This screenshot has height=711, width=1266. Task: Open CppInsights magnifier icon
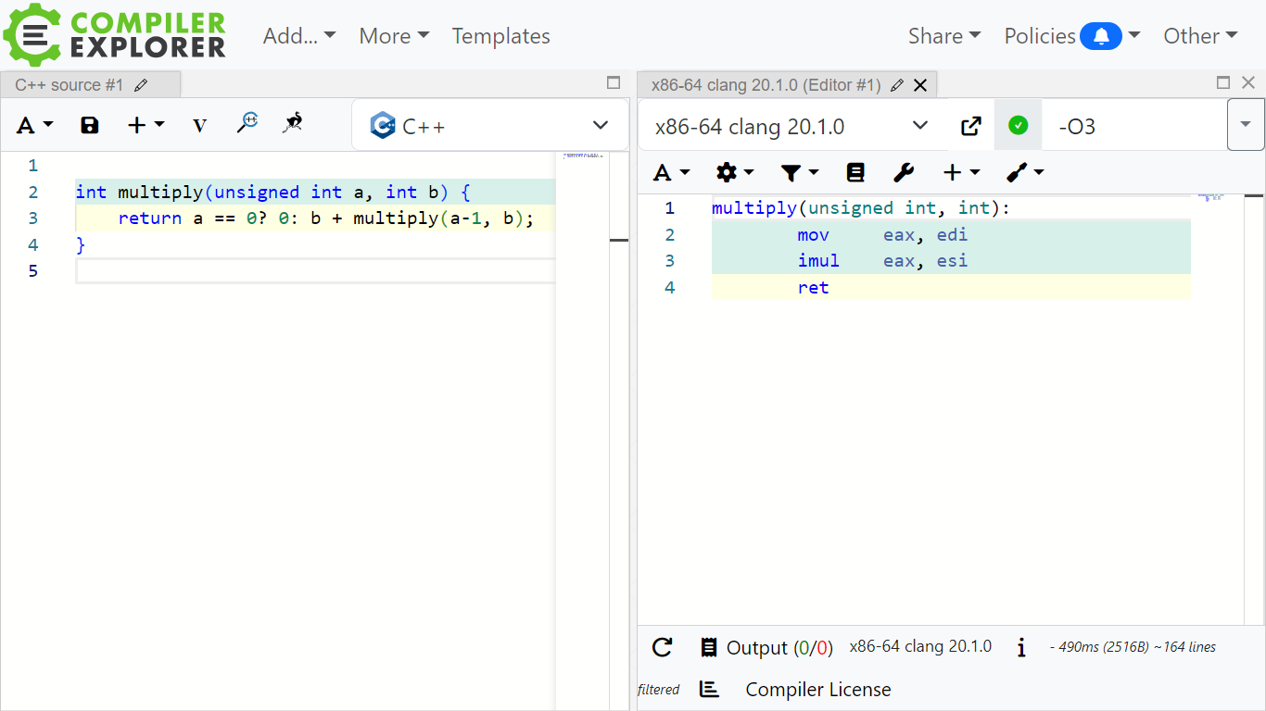tap(247, 123)
